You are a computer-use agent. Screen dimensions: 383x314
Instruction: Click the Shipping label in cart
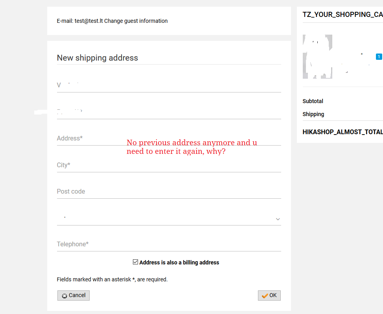point(313,114)
